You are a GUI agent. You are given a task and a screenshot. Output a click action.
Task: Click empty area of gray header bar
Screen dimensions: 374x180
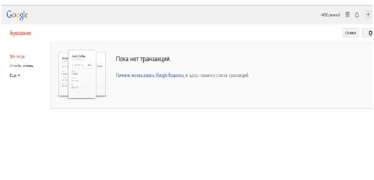point(167,15)
